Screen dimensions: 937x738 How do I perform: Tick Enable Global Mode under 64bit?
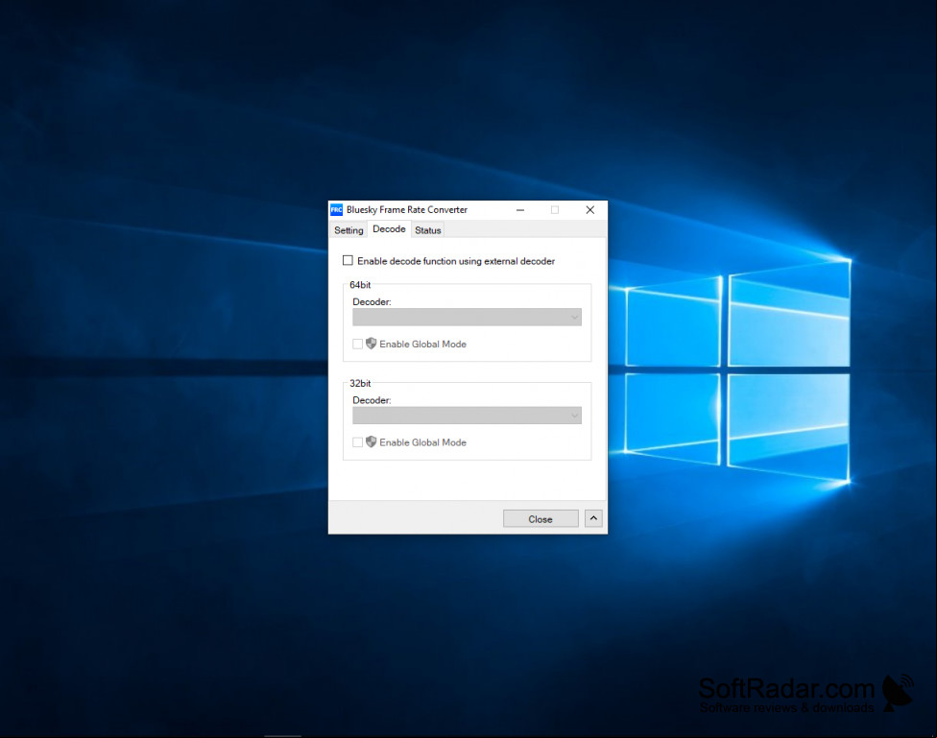[357, 344]
